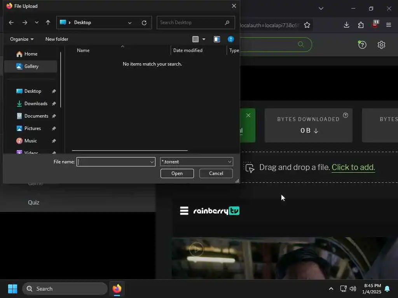Open the notifications bell in taskbar
This screenshot has width=398, height=298.
click(387, 289)
